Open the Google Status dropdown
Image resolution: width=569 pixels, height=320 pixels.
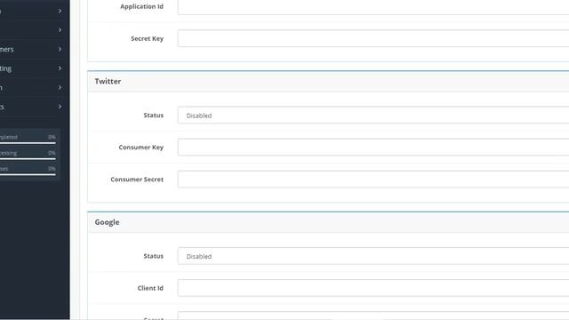[x=373, y=256]
